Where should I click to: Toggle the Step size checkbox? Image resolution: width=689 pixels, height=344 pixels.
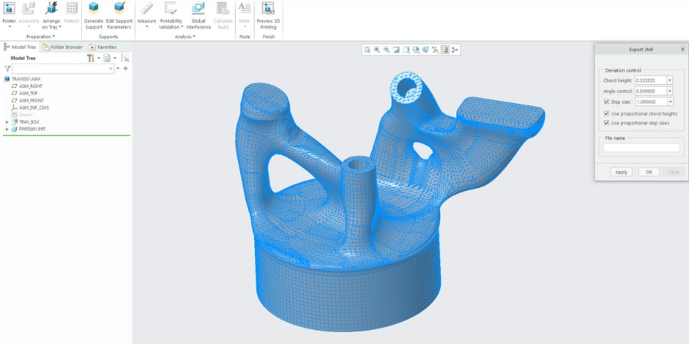pos(607,101)
